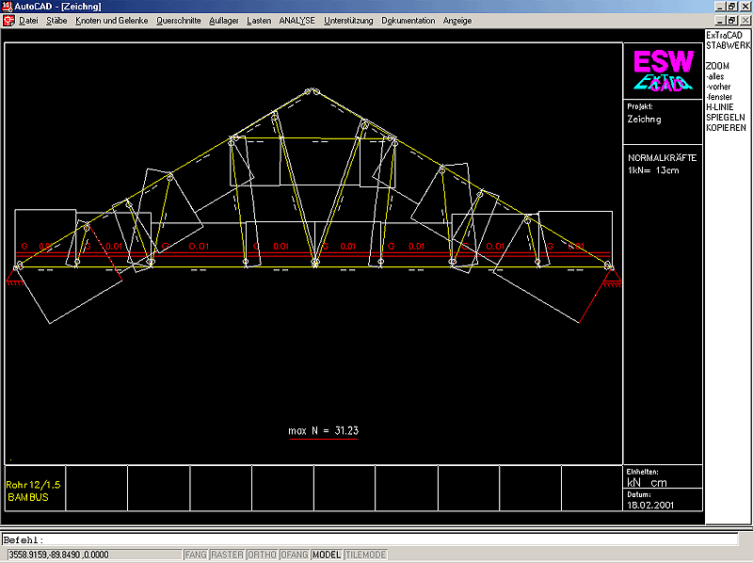Click the NORMALKRÄFTE title text
Screen dimensions: 753x563
coord(663,157)
